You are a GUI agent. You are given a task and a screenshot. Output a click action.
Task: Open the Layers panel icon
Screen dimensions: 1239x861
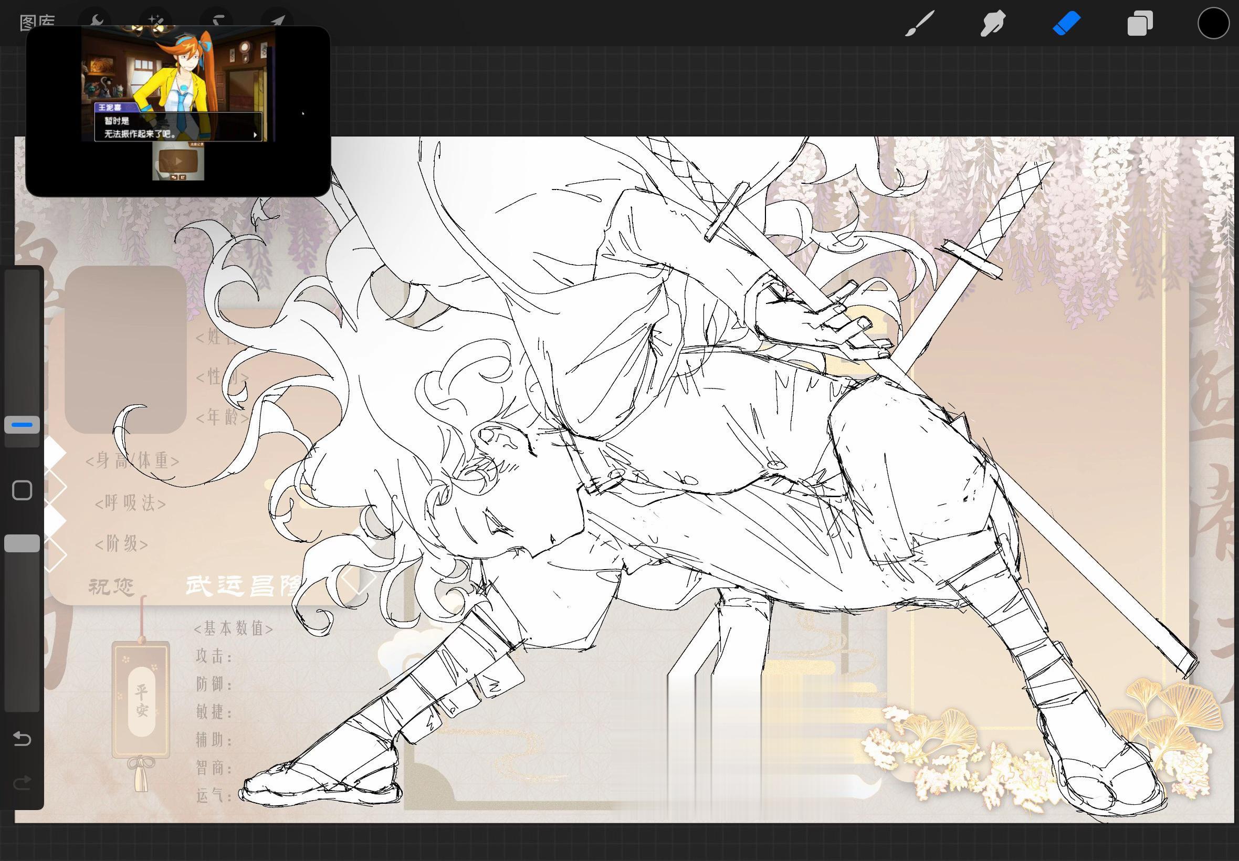[1140, 24]
